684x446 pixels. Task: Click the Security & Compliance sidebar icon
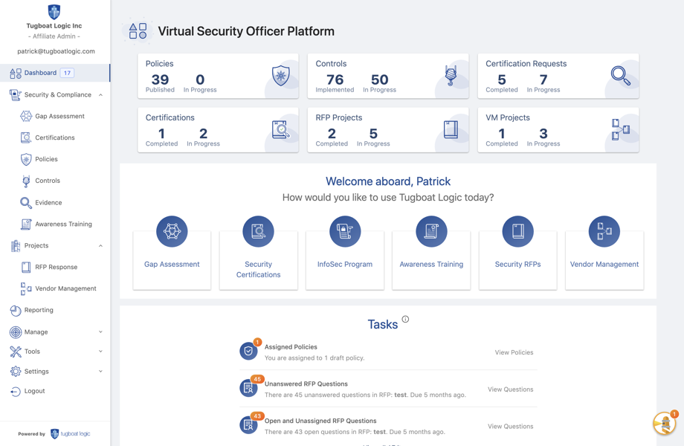pos(16,94)
